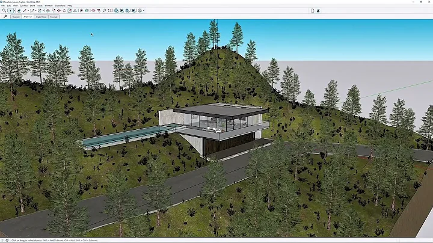Open the Draw menu

tap(32, 5)
